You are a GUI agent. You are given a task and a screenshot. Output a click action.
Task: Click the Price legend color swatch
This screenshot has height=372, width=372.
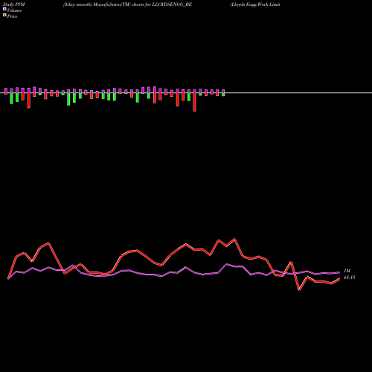click(x=4, y=16)
